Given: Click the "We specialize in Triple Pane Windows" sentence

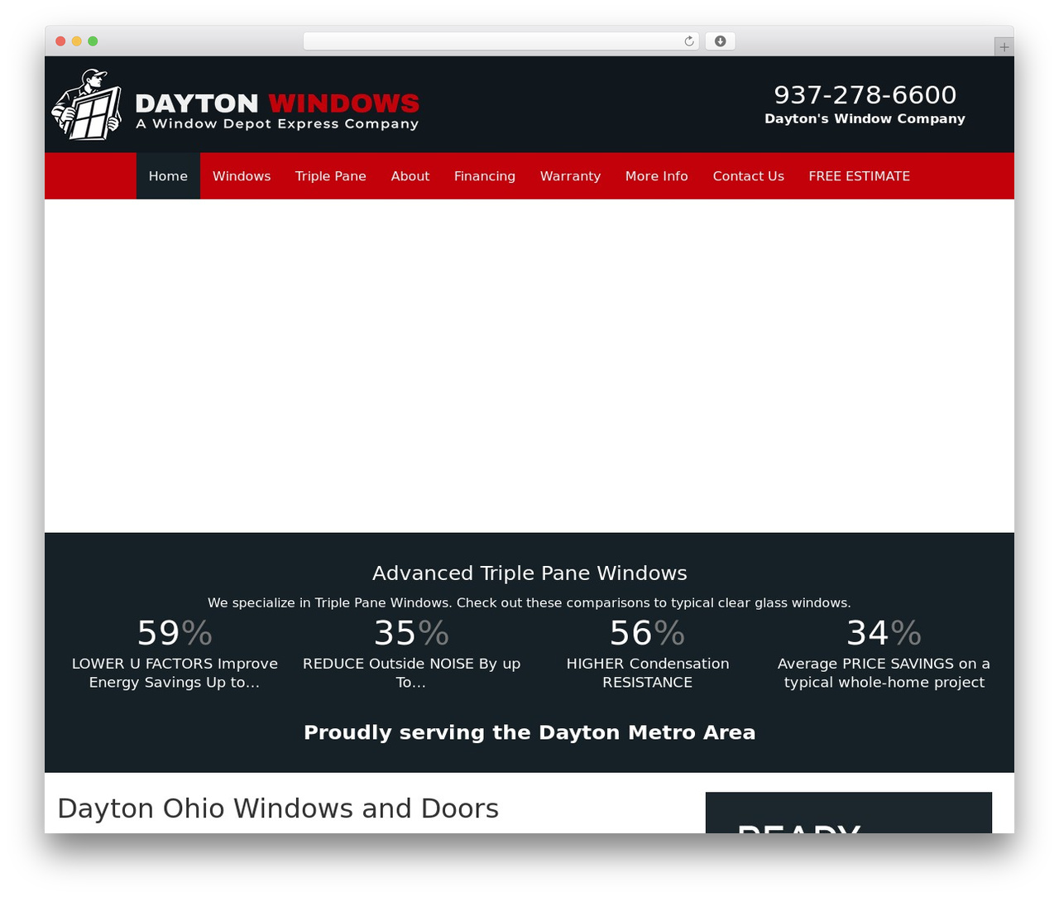Looking at the screenshot, I should (x=529, y=602).
